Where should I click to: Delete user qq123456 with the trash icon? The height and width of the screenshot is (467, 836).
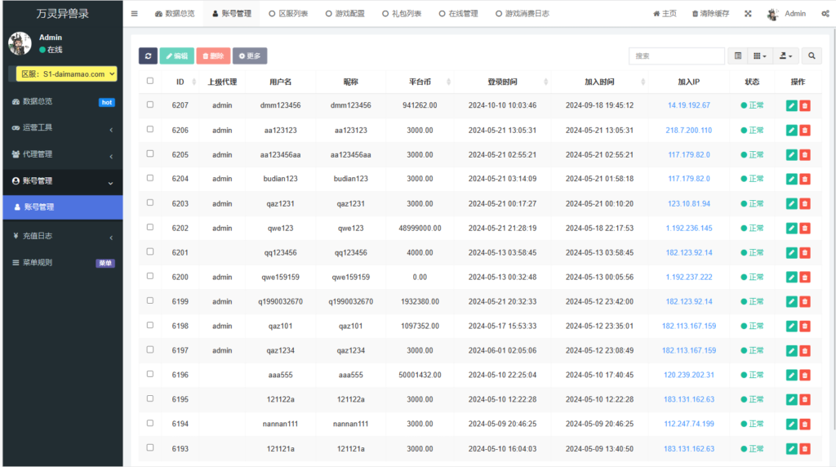[805, 253]
